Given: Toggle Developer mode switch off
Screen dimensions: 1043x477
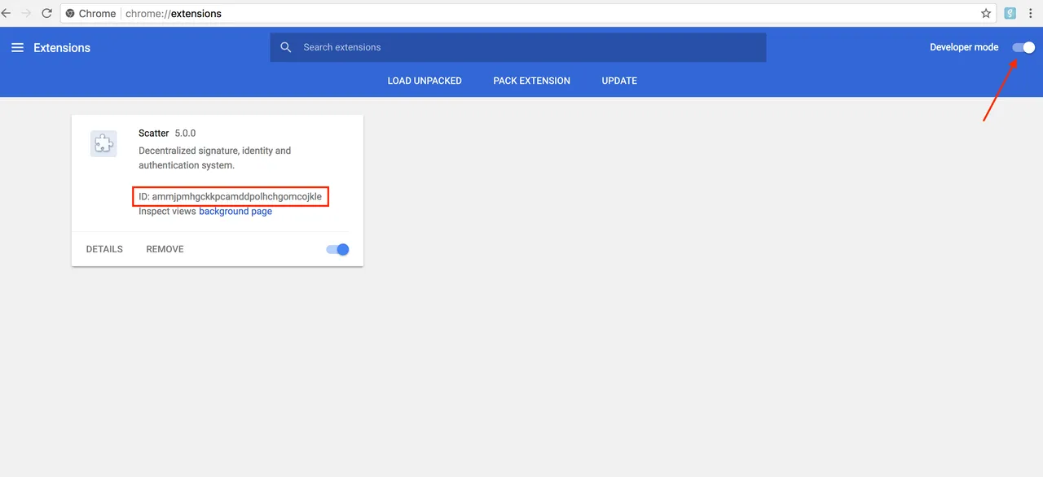Looking at the screenshot, I should click(1023, 47).
